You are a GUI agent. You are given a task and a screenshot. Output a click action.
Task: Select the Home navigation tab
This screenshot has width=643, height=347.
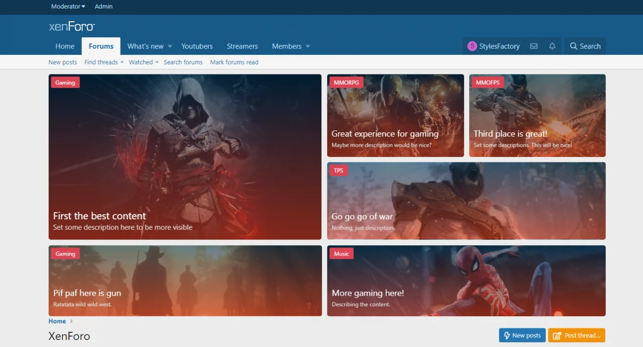tap(65, 46)
